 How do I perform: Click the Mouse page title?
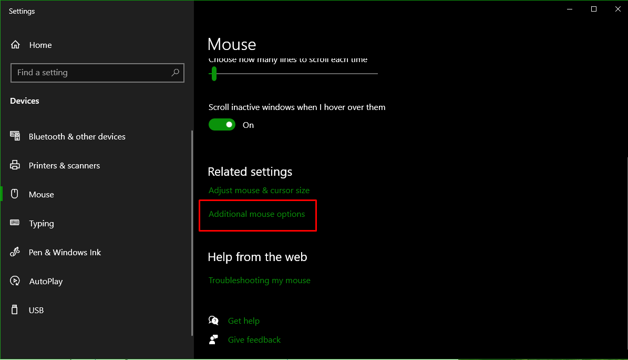[232, 44]
